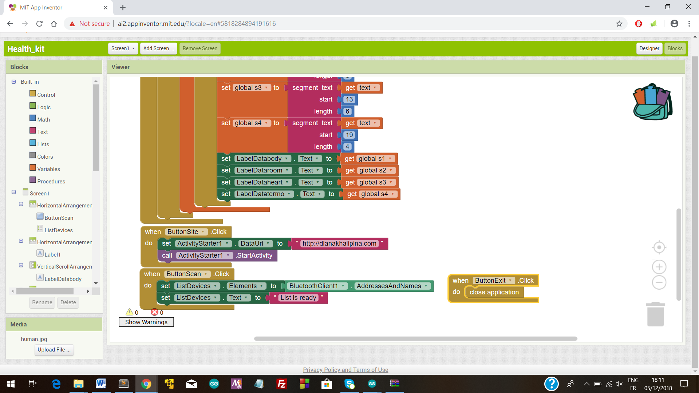
Task: Open Privacy Policy and Terms link
Action: [345, 370]
